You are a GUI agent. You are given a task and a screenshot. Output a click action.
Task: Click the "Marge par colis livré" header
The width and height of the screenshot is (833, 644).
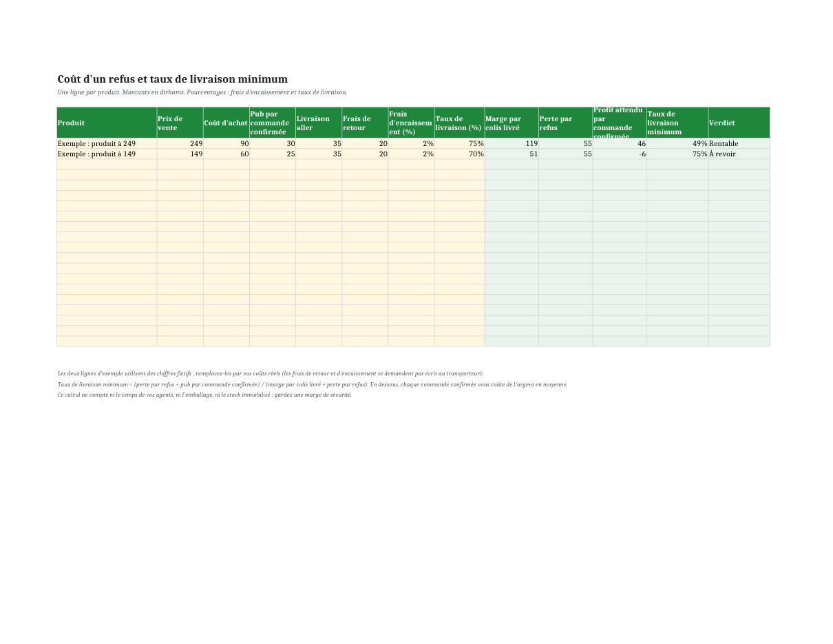pos(512,123)
